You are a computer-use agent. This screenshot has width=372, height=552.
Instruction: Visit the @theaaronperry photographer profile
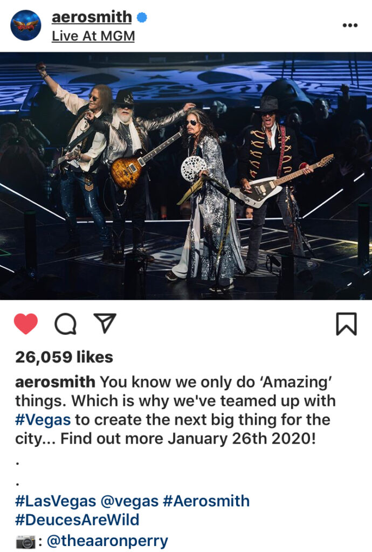pyautogui.click(x=107, y=541)
